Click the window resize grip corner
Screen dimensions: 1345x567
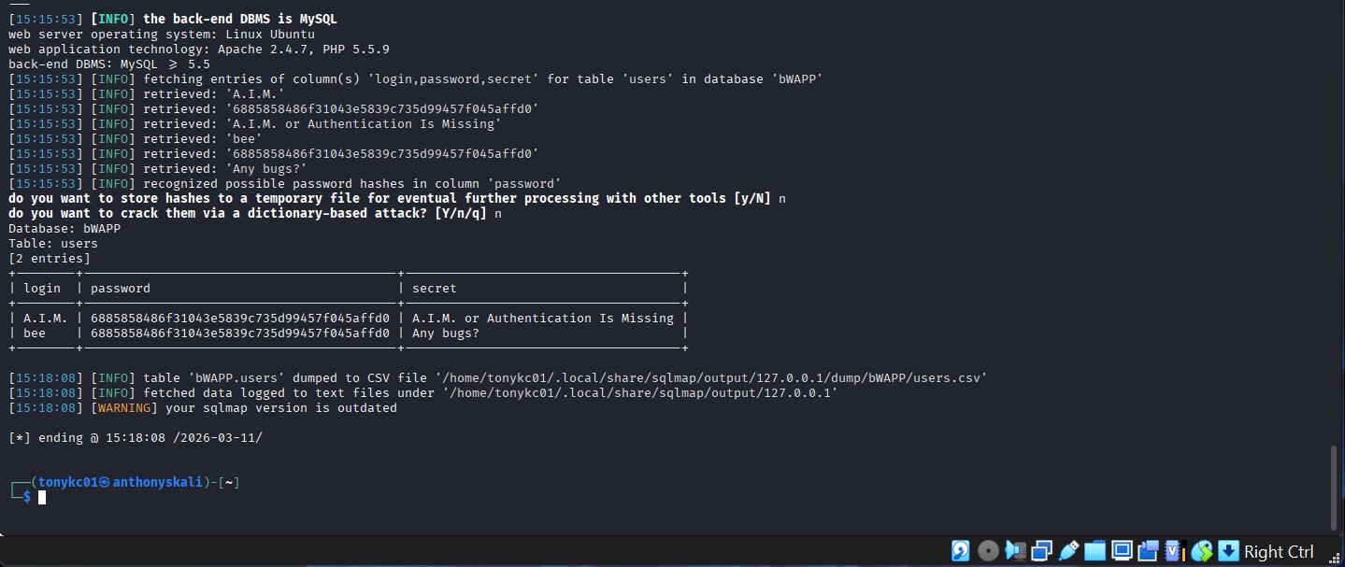pos(1338,560)
